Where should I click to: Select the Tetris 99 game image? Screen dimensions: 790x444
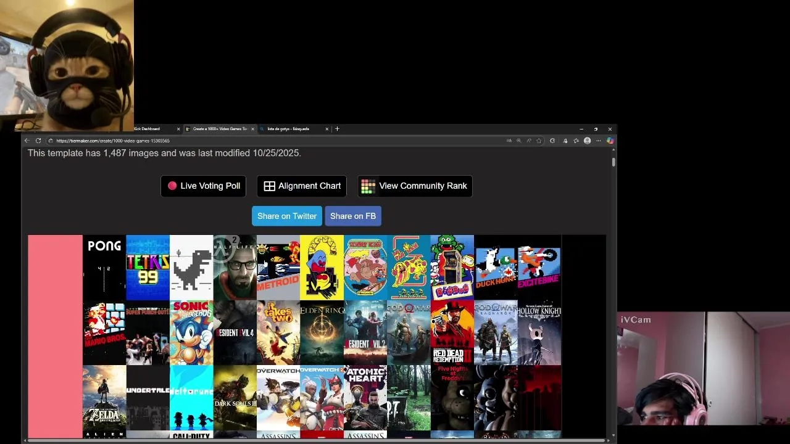click(148, 267)
